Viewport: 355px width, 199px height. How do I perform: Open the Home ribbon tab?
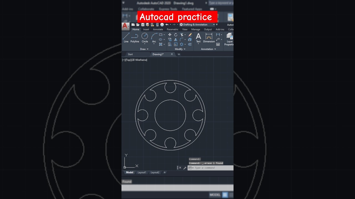click(x=136, y=29)
